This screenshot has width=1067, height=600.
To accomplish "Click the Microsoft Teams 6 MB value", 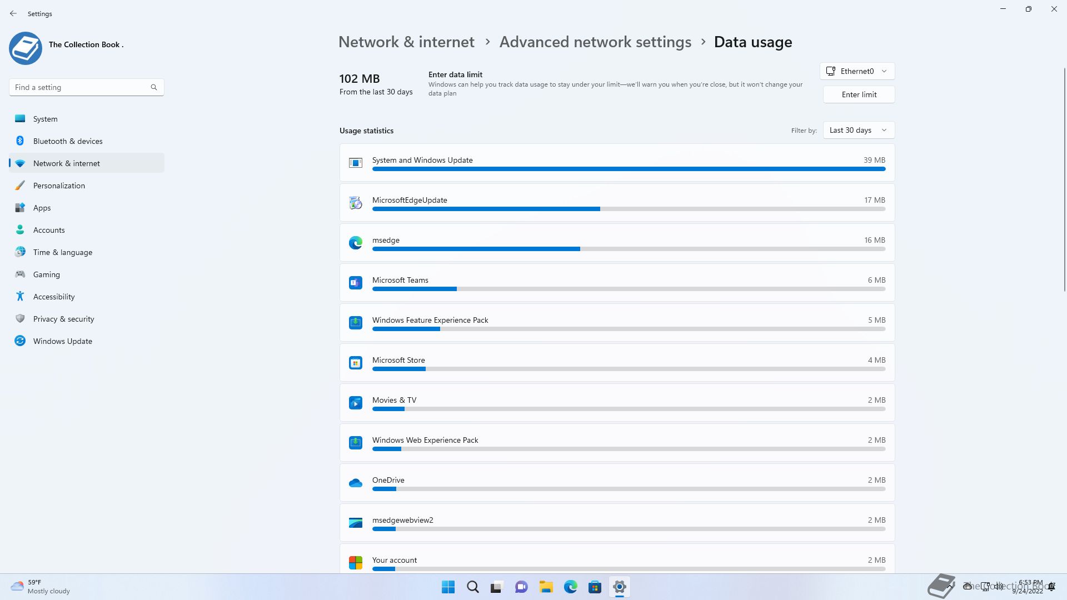I will tap(876, 280).
